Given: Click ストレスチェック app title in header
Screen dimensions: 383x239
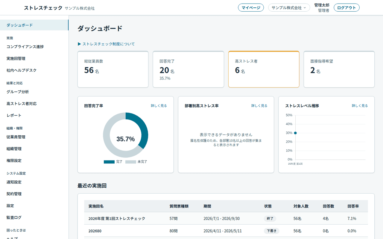Looking at the screenshot, I should point(43,8).
